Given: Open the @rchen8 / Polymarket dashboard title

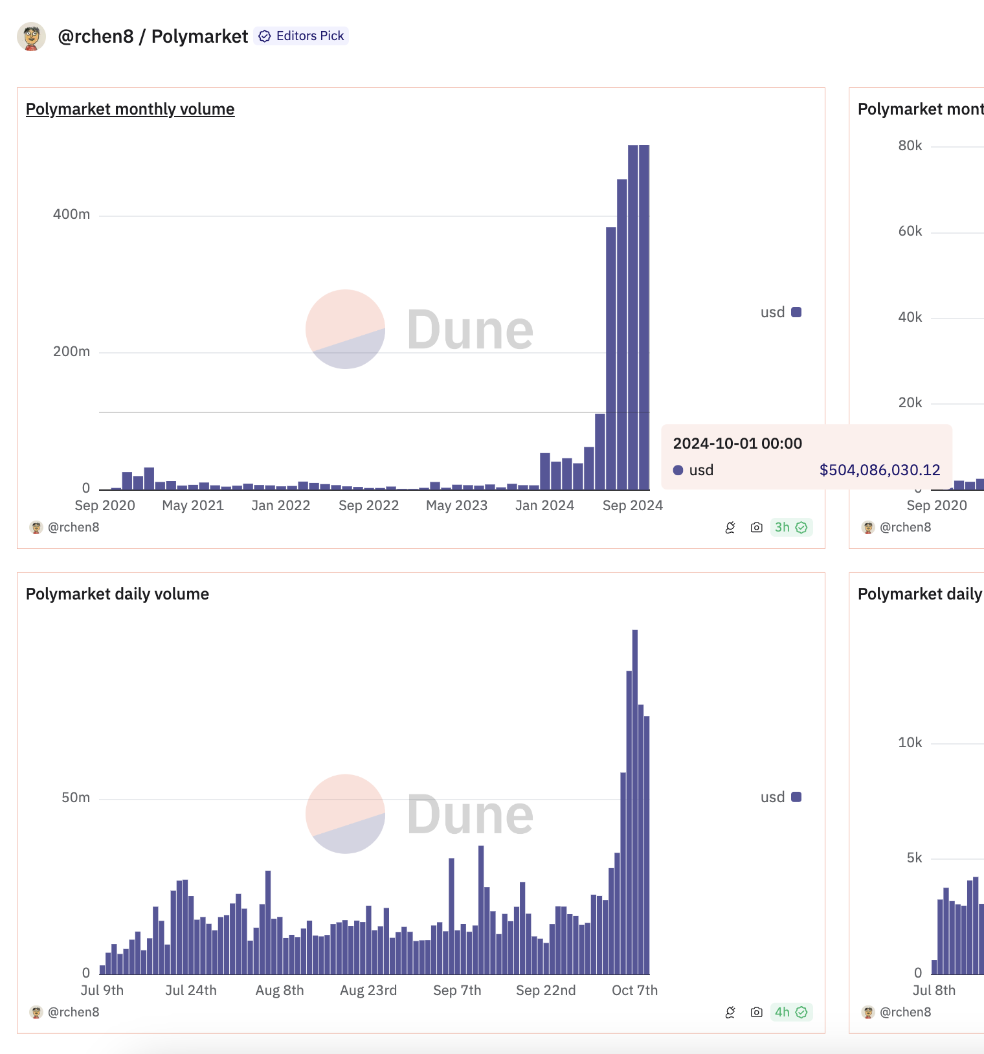Looking at the screenshot, I should 153,36.
